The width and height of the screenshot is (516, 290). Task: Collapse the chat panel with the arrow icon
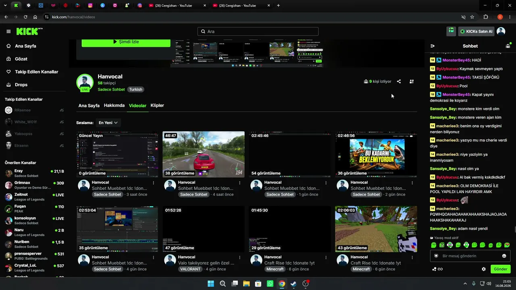click(x=433, y=46)
